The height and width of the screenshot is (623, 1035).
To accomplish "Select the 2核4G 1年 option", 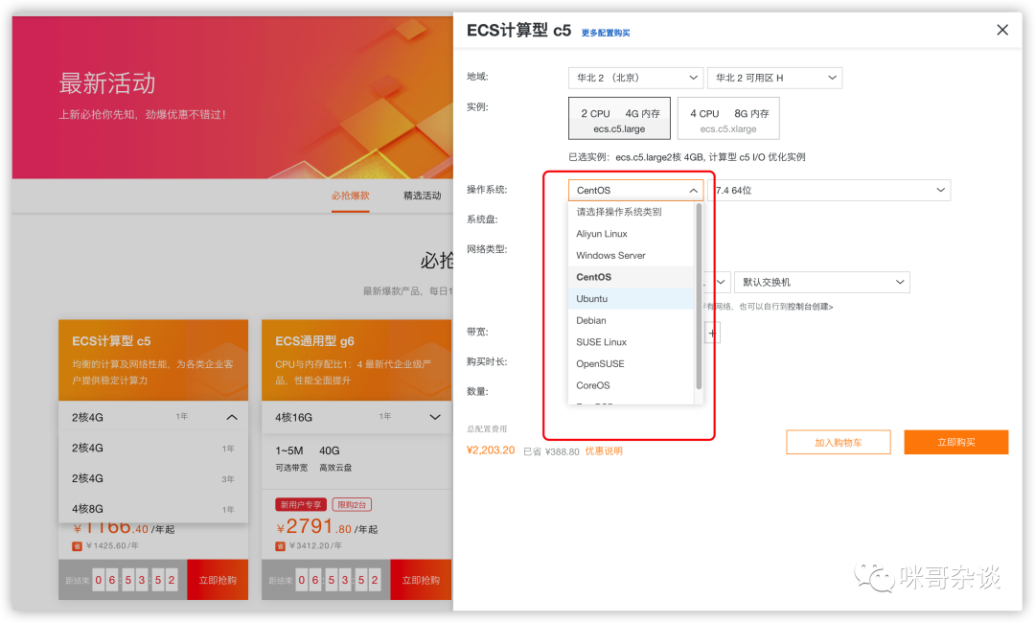I will pyautogui.click(x=153, y=449).
